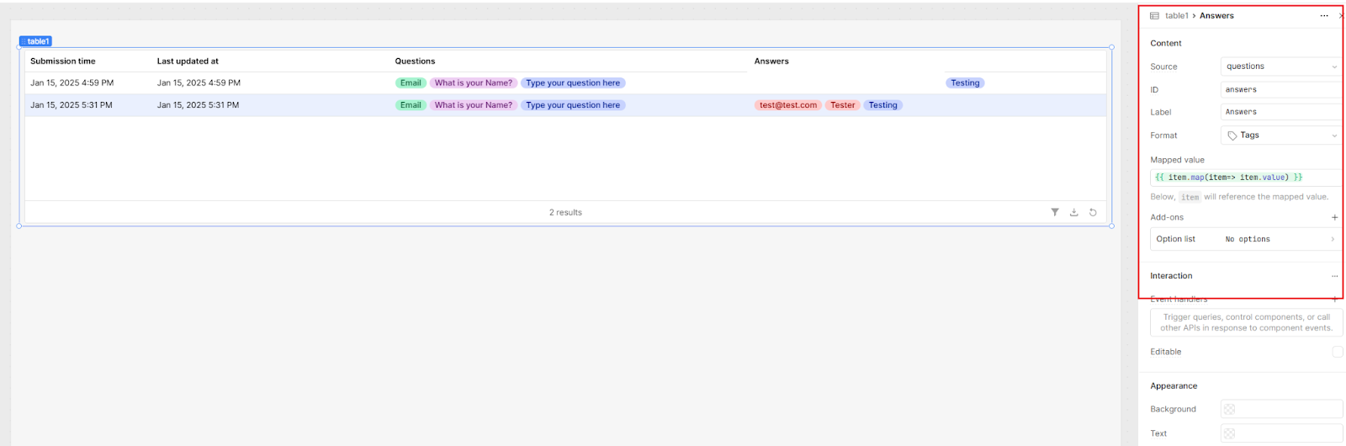This screenshot has height=446, width=1346.
Task: Click the empty Event handlers box
Action: (1246, 322)
